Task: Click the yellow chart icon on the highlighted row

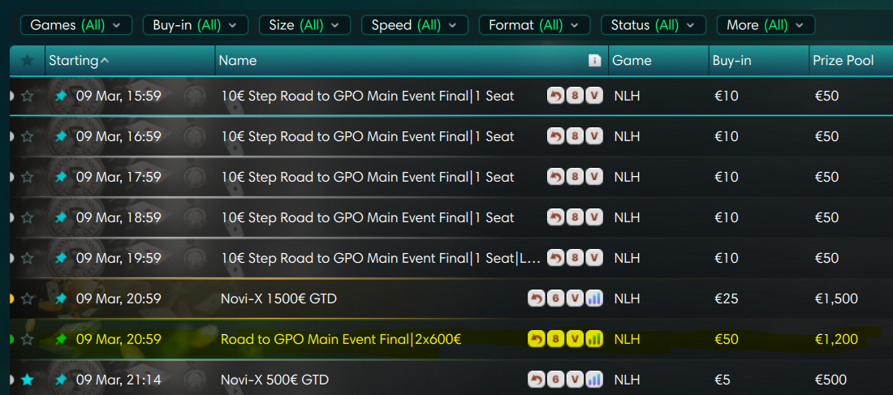Action: (594, 339)
